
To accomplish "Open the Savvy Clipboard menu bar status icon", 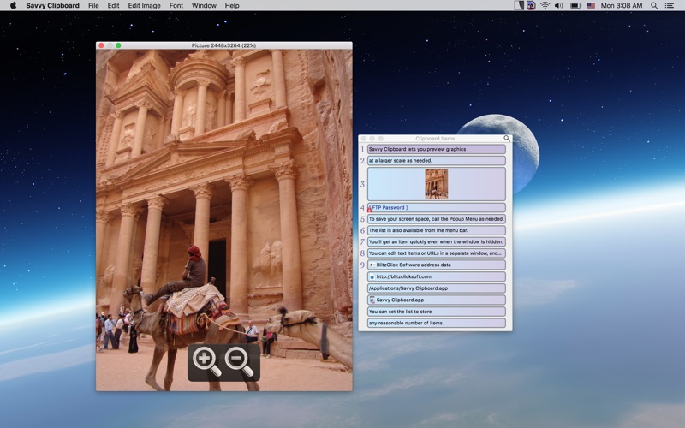I will click(x=531, y=6).
